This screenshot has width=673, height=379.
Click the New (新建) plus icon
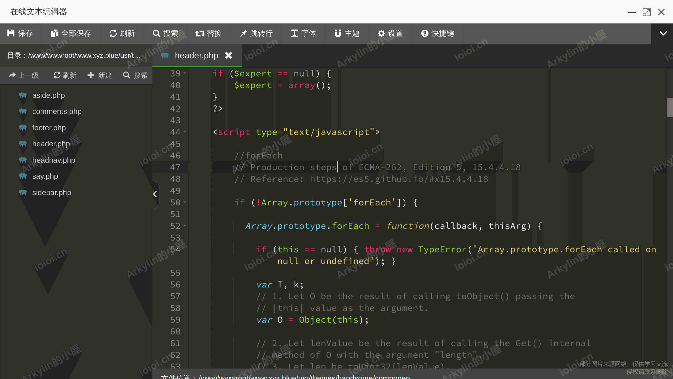click(x=91, y=75)
